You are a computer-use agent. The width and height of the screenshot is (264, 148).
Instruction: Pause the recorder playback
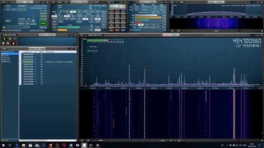(10, 39)
